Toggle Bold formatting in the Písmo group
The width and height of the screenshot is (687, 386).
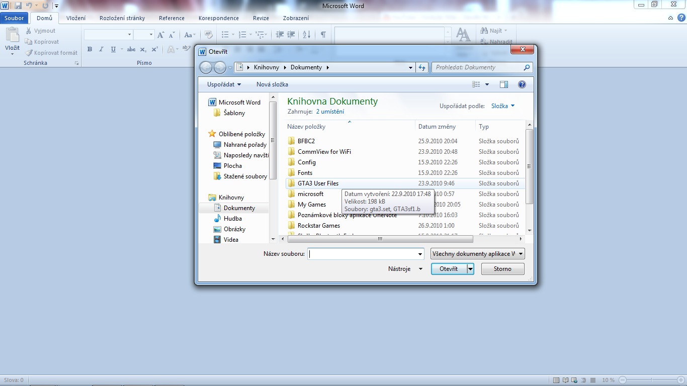coord(90,49)
